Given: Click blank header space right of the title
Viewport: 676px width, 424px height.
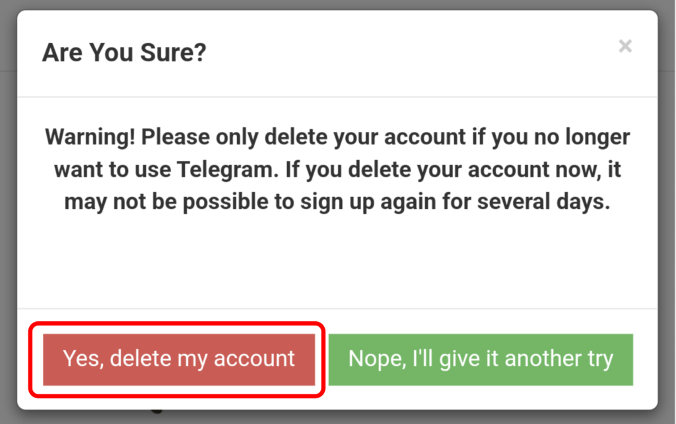Looking at the screenshot, I should (409, 52).
